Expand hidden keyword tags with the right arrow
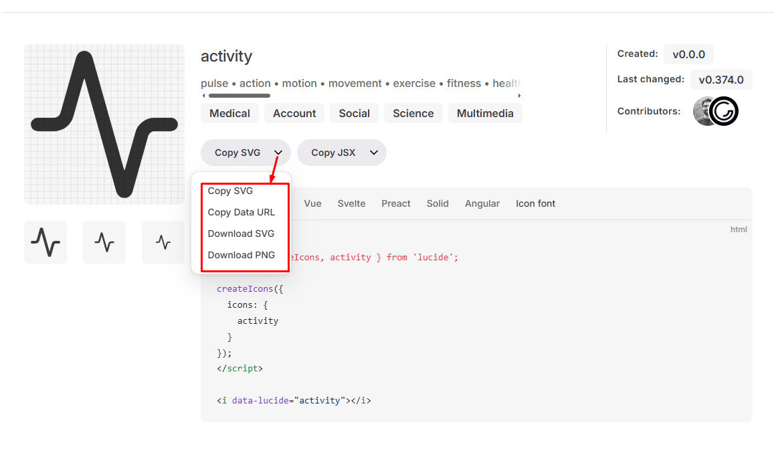This screenshot has width=774, height=455. pyautogui.click(x=519, y=96)
